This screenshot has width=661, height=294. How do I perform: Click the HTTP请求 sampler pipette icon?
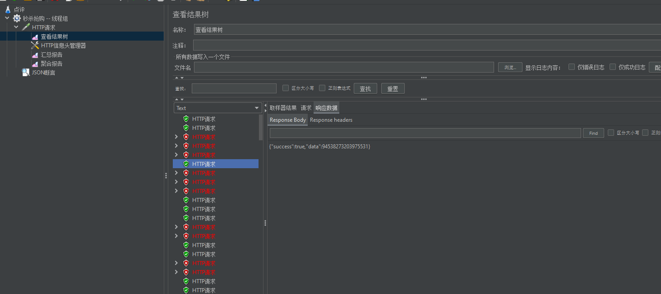tap(26, 28)
